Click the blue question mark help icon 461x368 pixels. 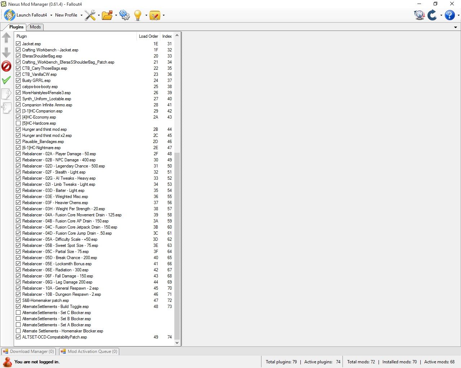(x=450, y=15)
